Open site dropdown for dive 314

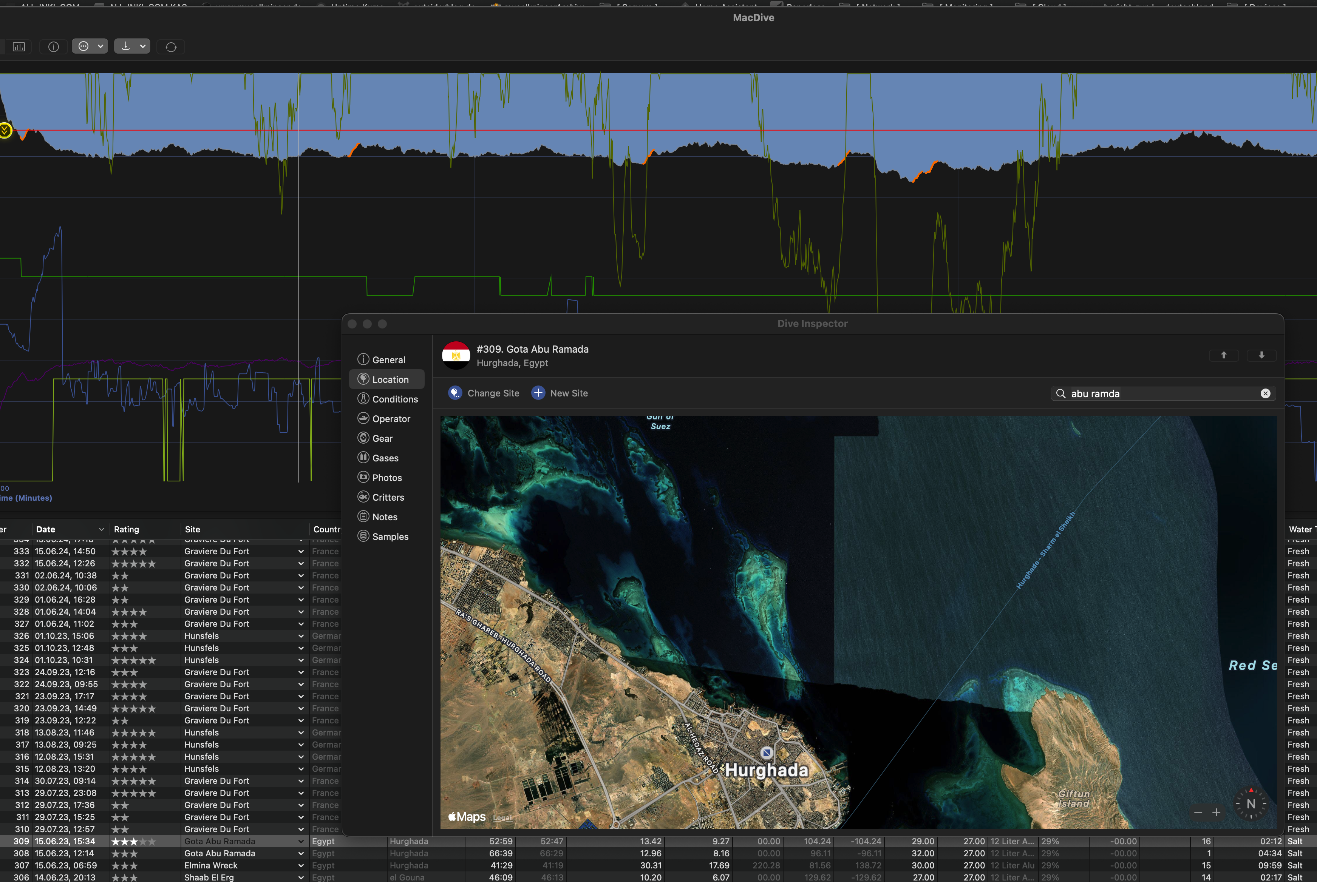[x=301, y=781]
